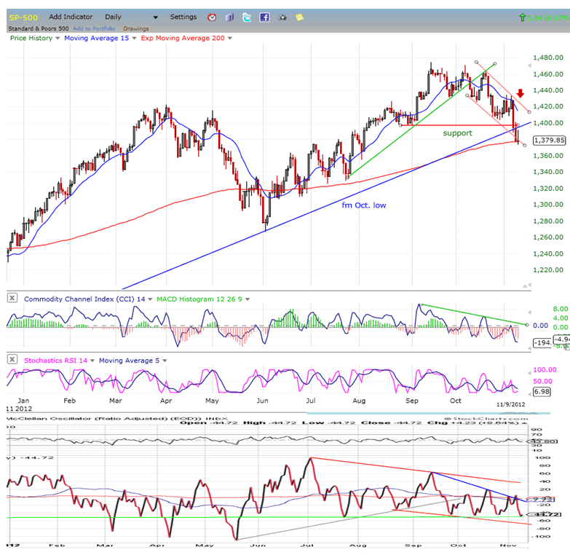Share the chart via Facebook icon
Viewport: 570px width, 555px height.
point(264,17)
